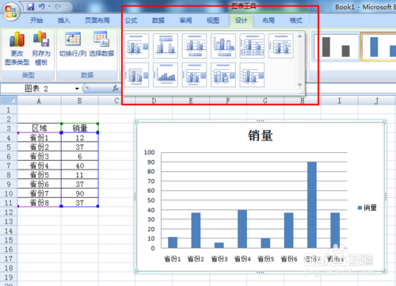Click layout gallery down arrow

pyautogui.click(x=299, y=85)
